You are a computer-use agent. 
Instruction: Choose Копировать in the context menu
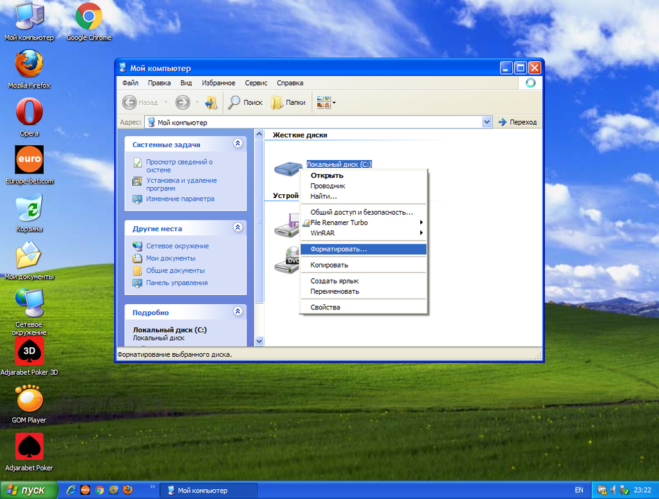click(364, 265)
